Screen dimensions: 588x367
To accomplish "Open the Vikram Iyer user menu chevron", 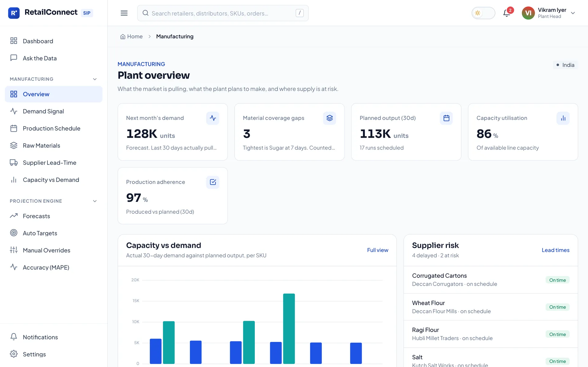I will click(573, 13).
